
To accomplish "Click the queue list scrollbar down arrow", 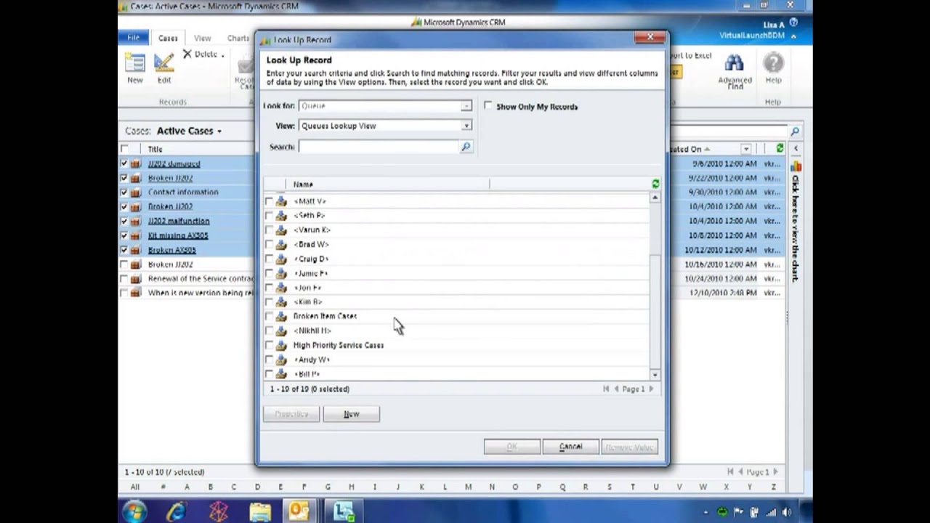I will click(x=655, y=375).
